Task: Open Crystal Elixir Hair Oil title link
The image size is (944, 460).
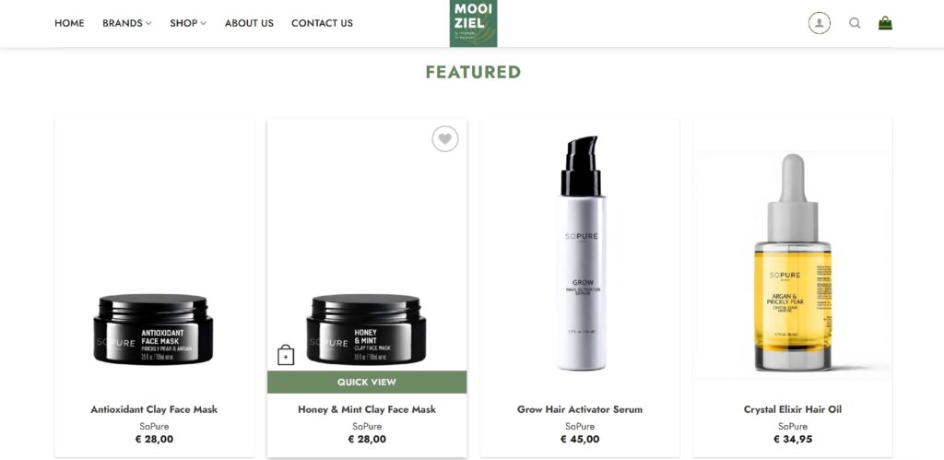Action: (x=792, y=409)
